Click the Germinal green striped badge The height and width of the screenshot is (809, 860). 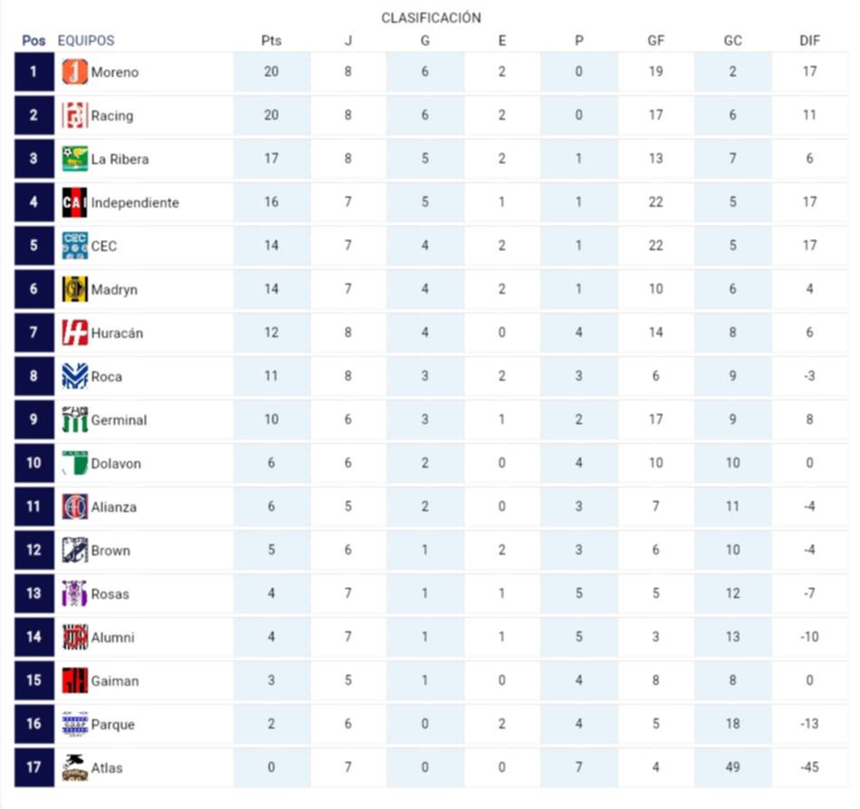[74, 419]
